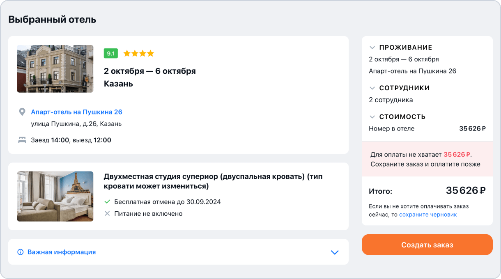
Task: Click the gray cross by Питание не включено
Action: [107, 214]
